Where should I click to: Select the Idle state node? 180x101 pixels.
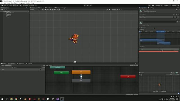[81, 72]
